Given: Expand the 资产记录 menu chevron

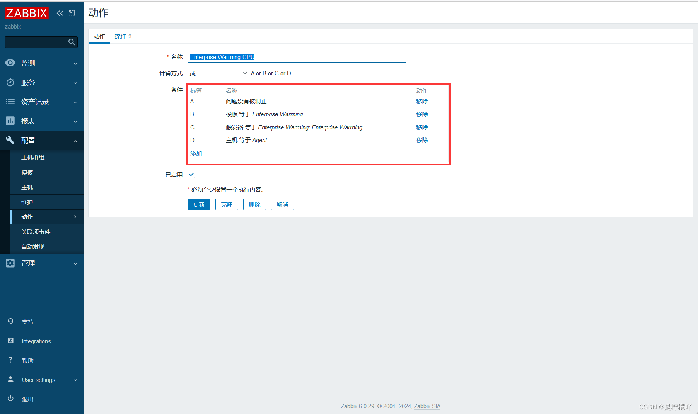Looking at the screenshot, I should click(75, 102).
